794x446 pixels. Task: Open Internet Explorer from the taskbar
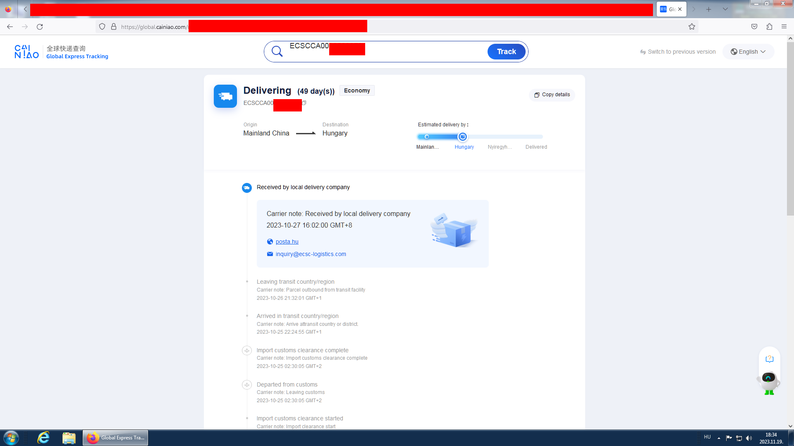click(x=43, y=438)
